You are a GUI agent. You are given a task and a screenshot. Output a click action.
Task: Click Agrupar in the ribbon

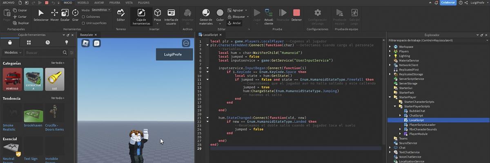[237, 10]
